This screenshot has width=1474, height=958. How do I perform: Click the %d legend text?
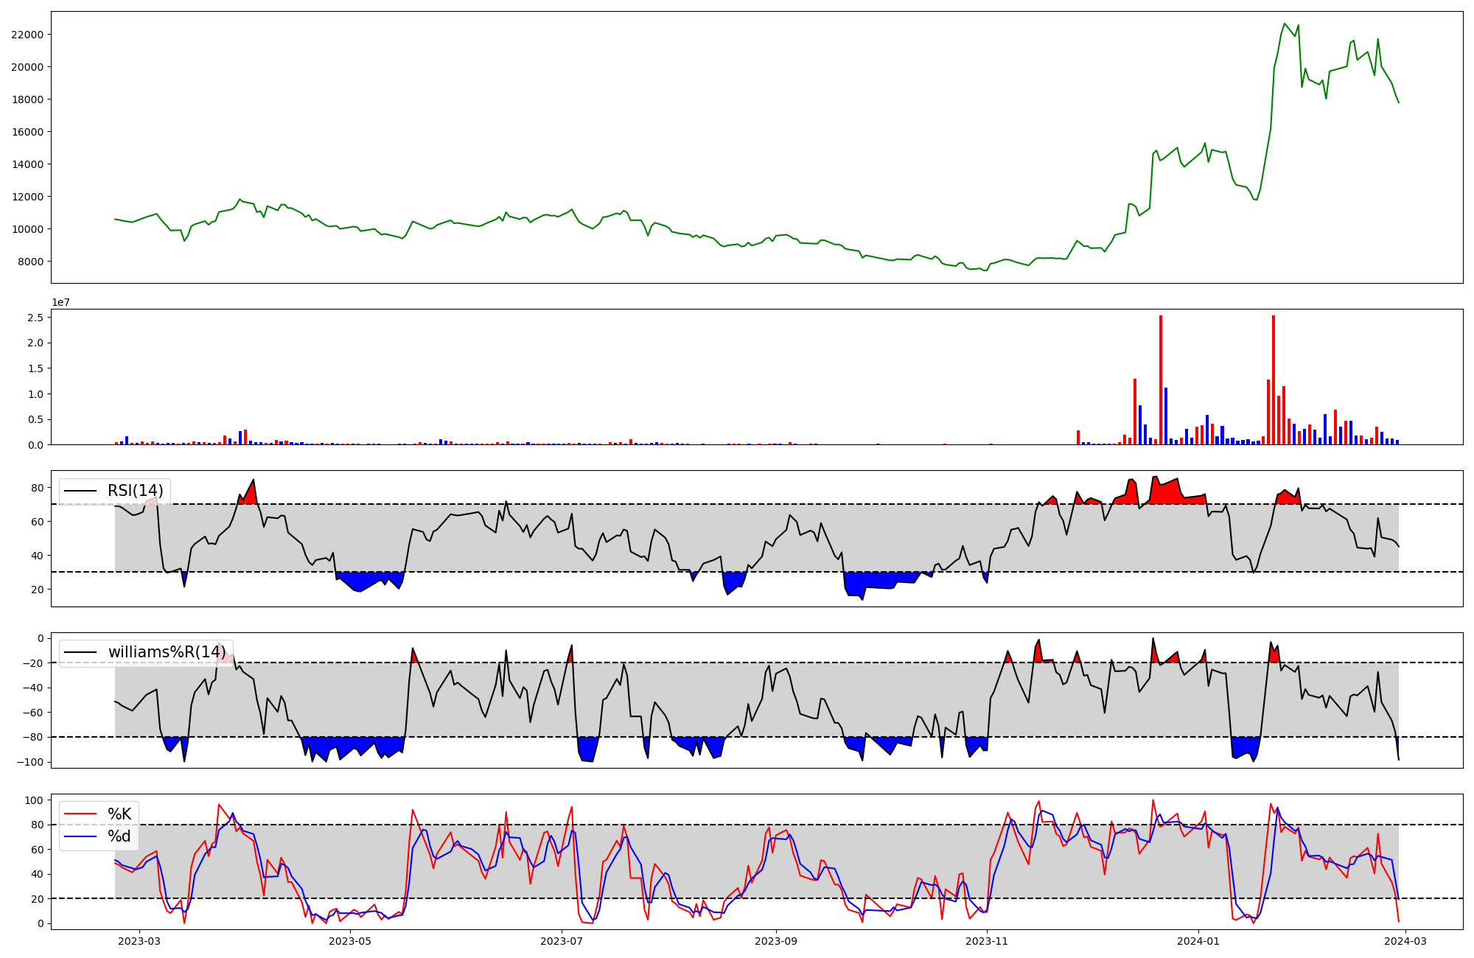[119, 836]
